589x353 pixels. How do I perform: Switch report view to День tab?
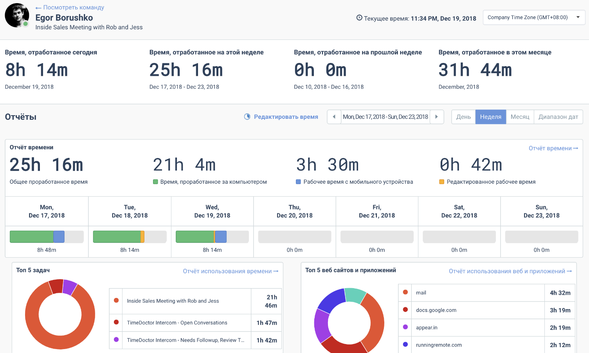coord(463,116)
